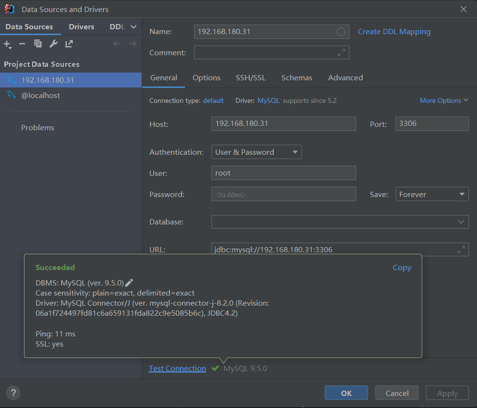Viewport: 477px width, 408px height.
Task: Click the IntelliJ app icon in title bar
Action: tap(10, 9)
